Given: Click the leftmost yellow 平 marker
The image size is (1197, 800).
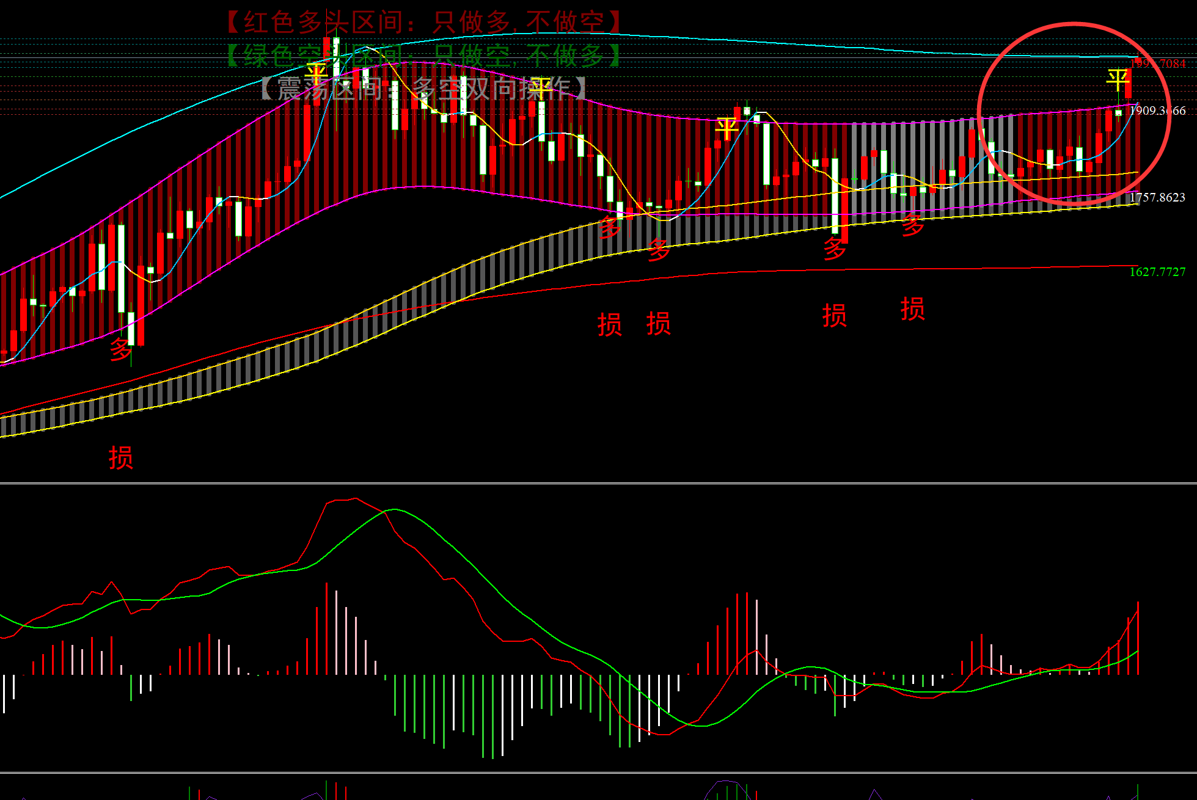Looking at the screenshot, I should coord(317,74).
